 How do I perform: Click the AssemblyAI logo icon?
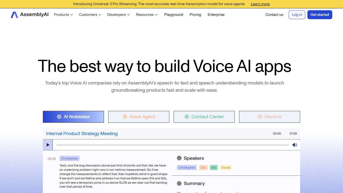pos(14,15)
